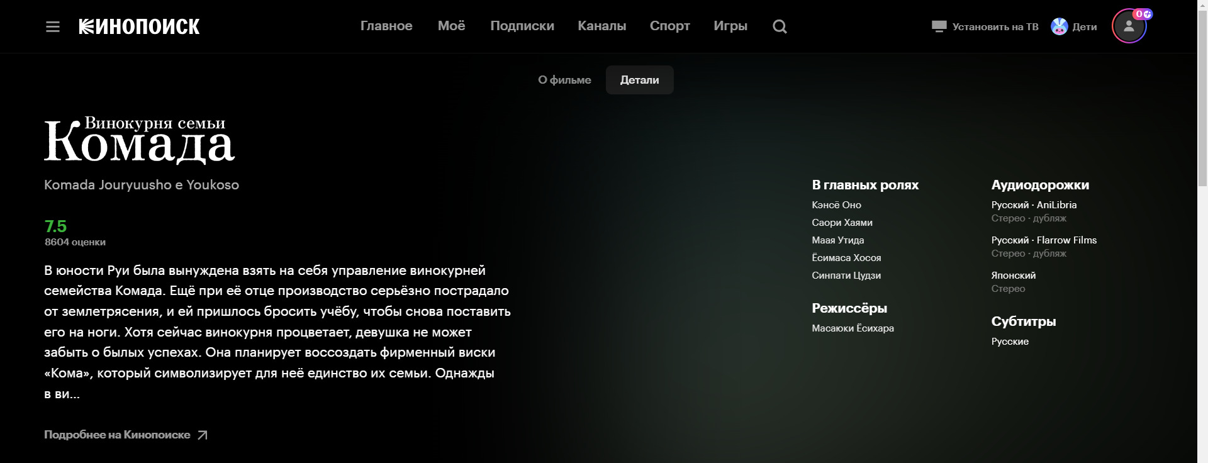Open the Каналы menu item

[601, 26]
